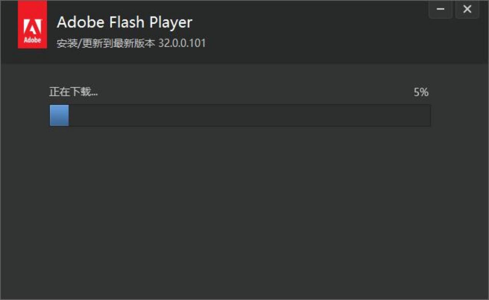Screen dimensions: 489x300
Task: Click the Adobe Flash Player title text
Action: [124, 23]
